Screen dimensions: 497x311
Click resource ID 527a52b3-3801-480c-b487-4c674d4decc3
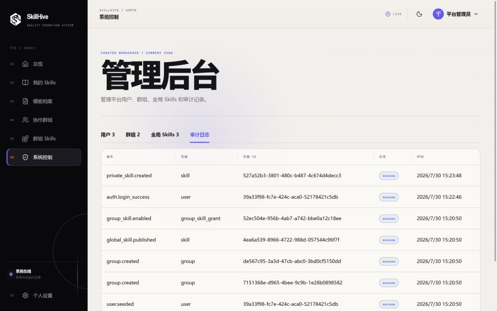pos(292,175)
